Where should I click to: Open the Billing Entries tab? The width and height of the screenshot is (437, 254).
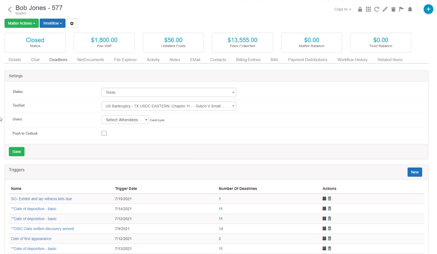point(248,60)
